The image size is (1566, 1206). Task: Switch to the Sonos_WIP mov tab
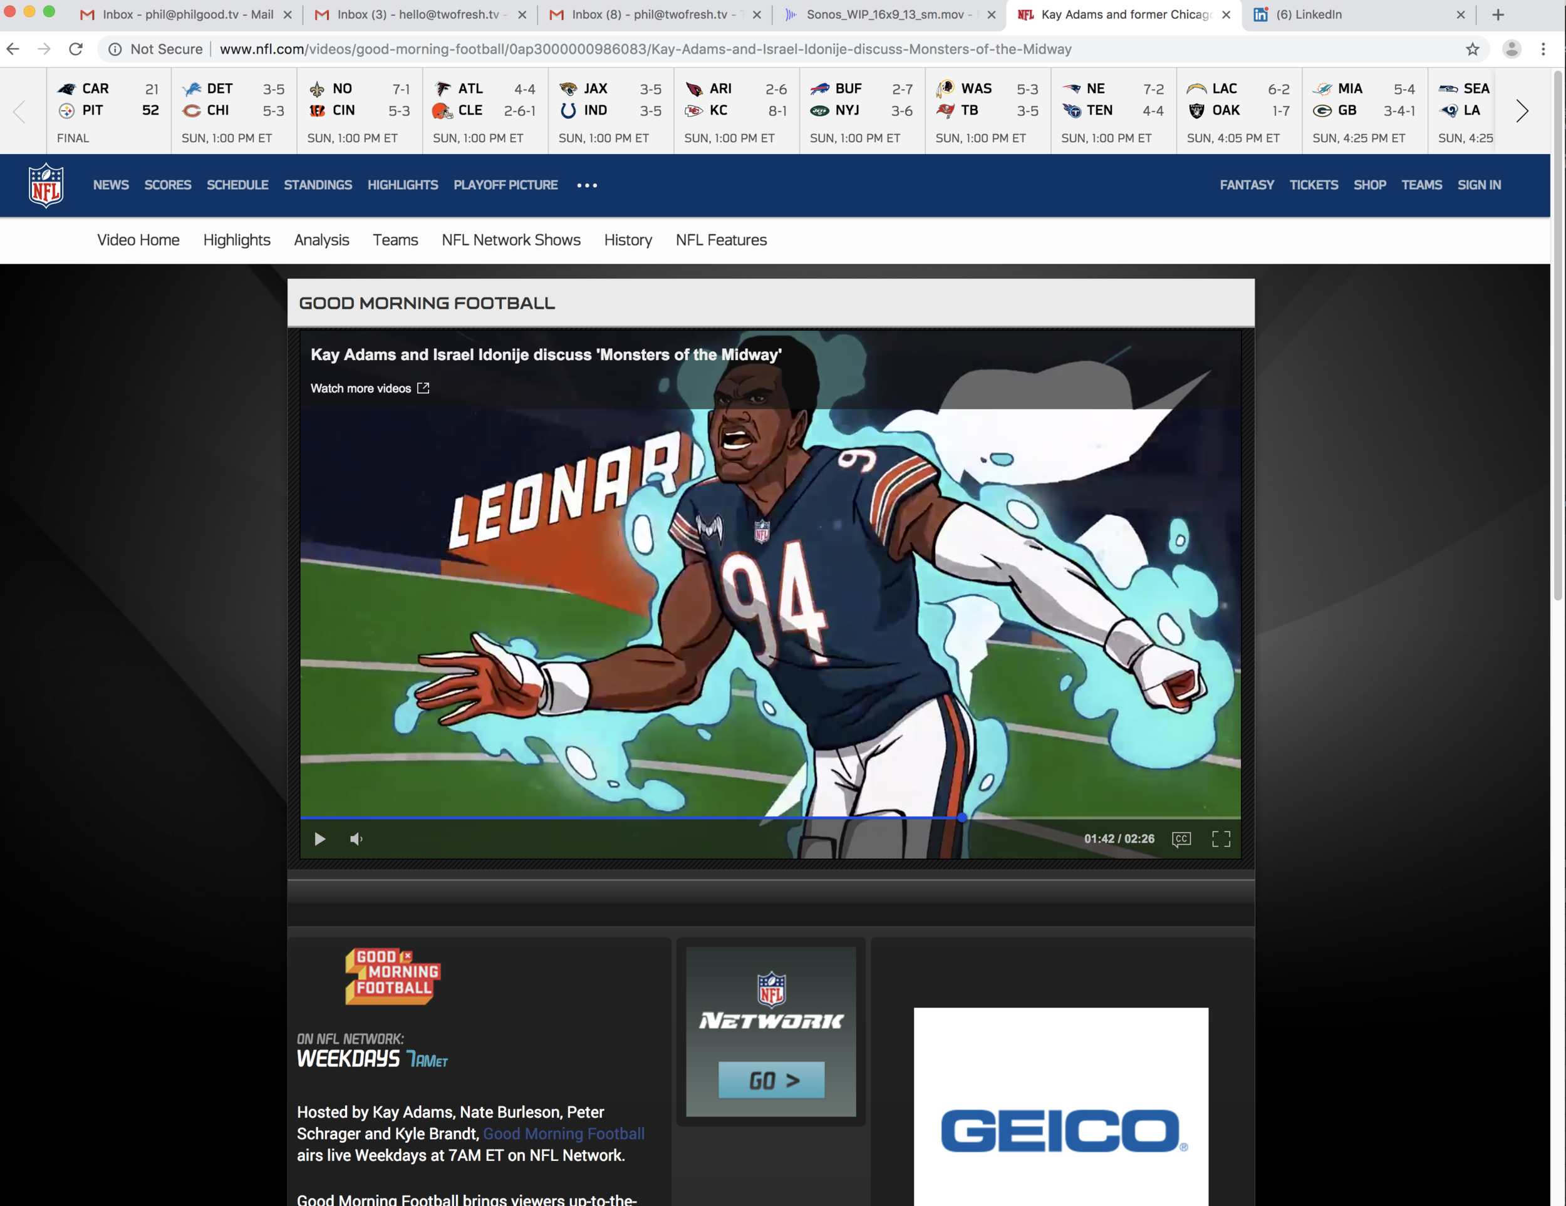click(x=890, y=14)
